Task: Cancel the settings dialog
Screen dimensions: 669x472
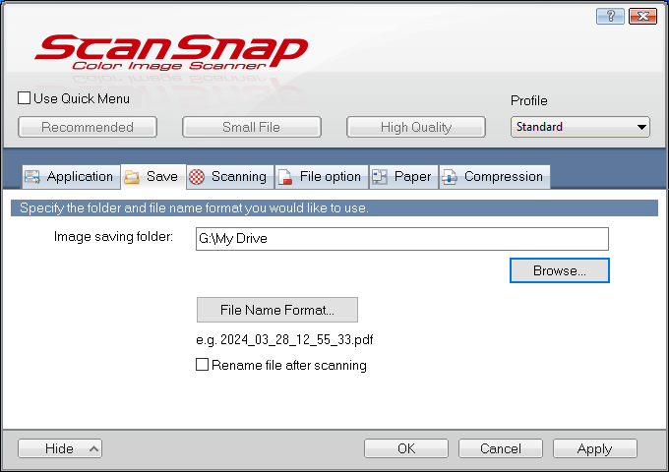Action: tap(501, 448)
